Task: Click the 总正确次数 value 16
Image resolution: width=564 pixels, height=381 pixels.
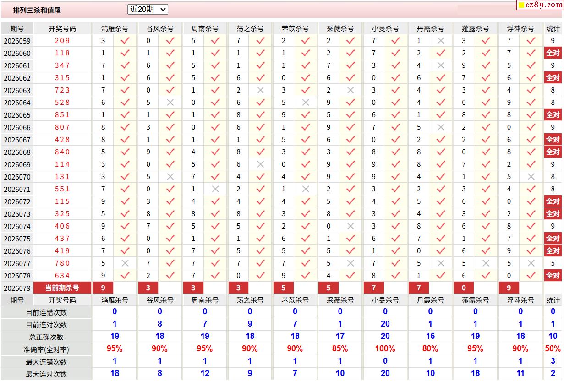Action: tap(430, 337)
